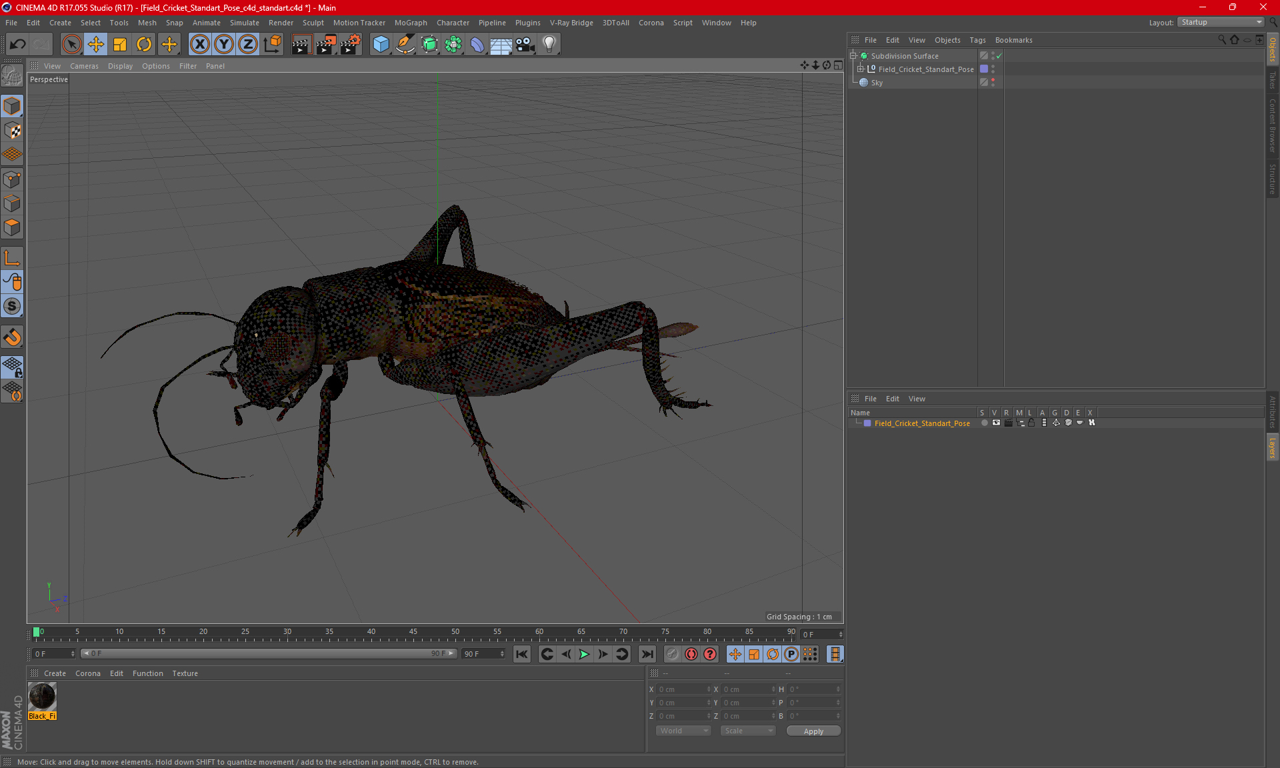The image size is (1280, 768).
Task: Enable record active objects
Action: pyautogui.click(x=672, y=654)
